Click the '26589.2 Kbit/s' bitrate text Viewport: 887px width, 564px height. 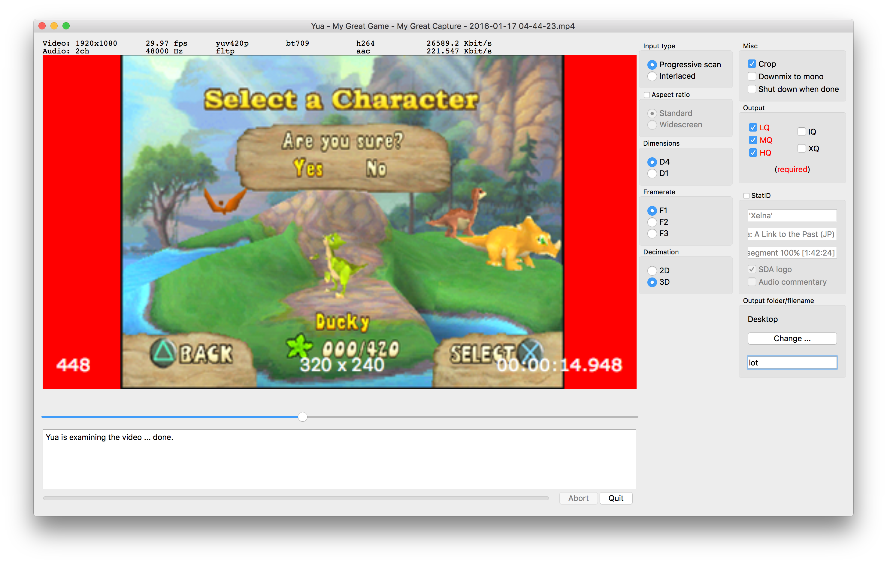click(x=459, y=43)
